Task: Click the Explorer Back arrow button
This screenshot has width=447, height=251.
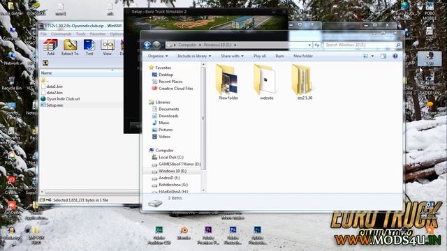Action: click(147, 45)
